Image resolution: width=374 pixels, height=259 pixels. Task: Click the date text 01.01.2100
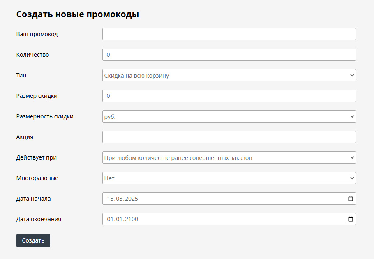(x=122, y=219)
